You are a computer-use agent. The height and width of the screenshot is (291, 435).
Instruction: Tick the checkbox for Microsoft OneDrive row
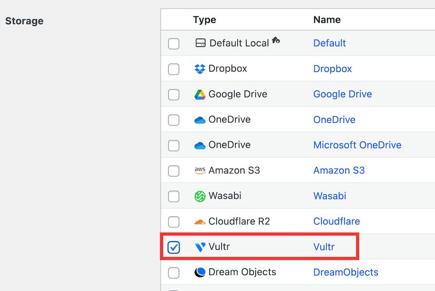tap(173, 145)
